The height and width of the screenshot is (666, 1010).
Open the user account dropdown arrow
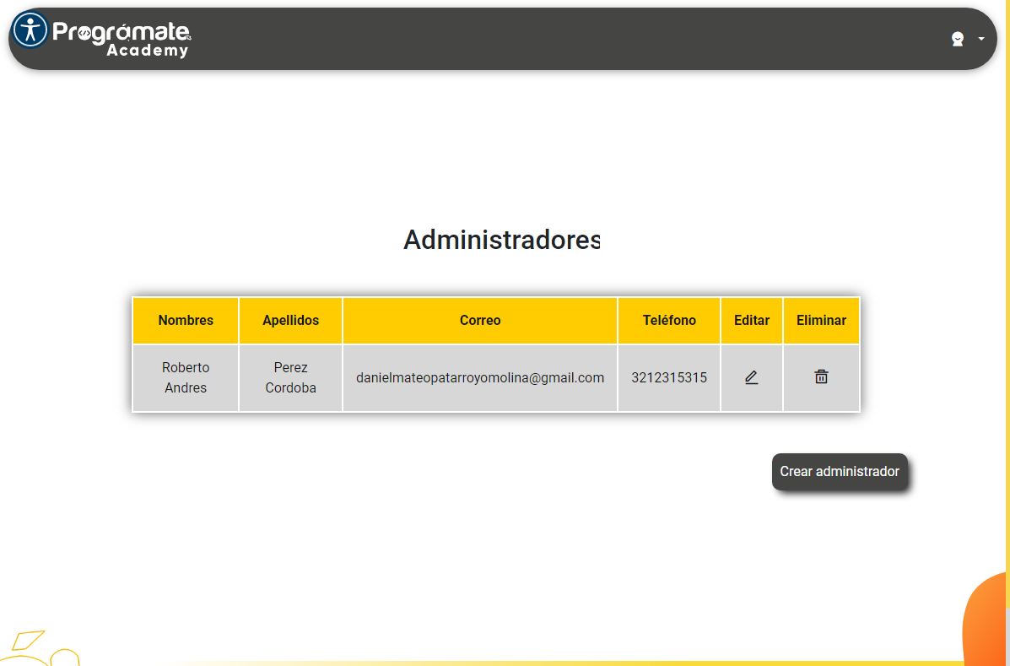pyautogui.click(x=980, y=39)
